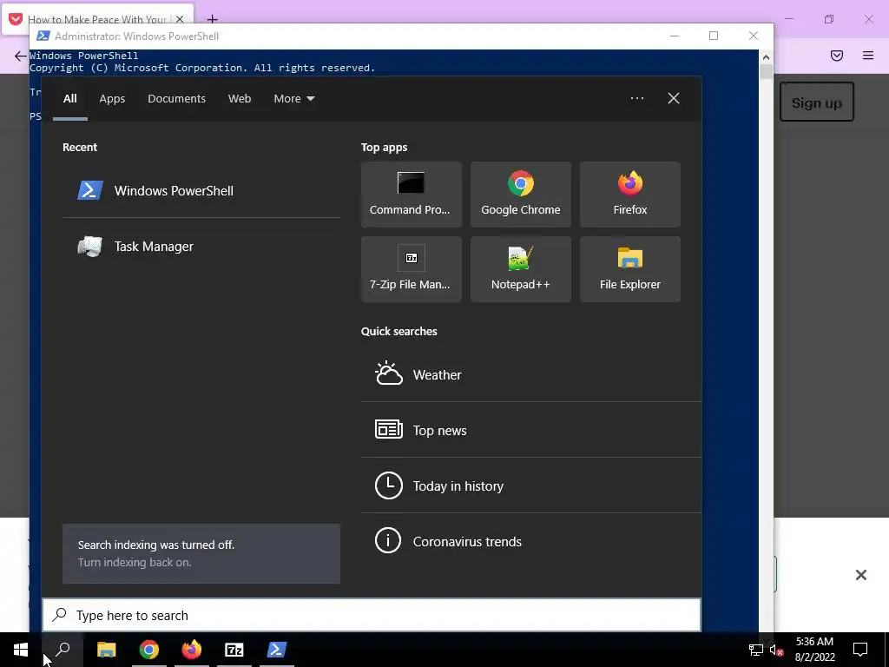The width and height of the screenshot is (889, 667).
Task: Run the Weather quick search
Action: 530,374
